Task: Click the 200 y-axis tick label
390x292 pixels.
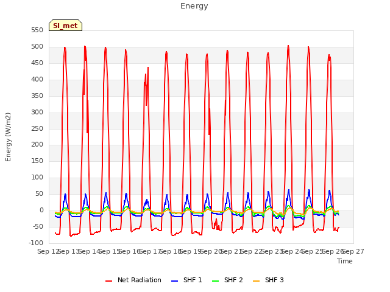Action: 37,144
